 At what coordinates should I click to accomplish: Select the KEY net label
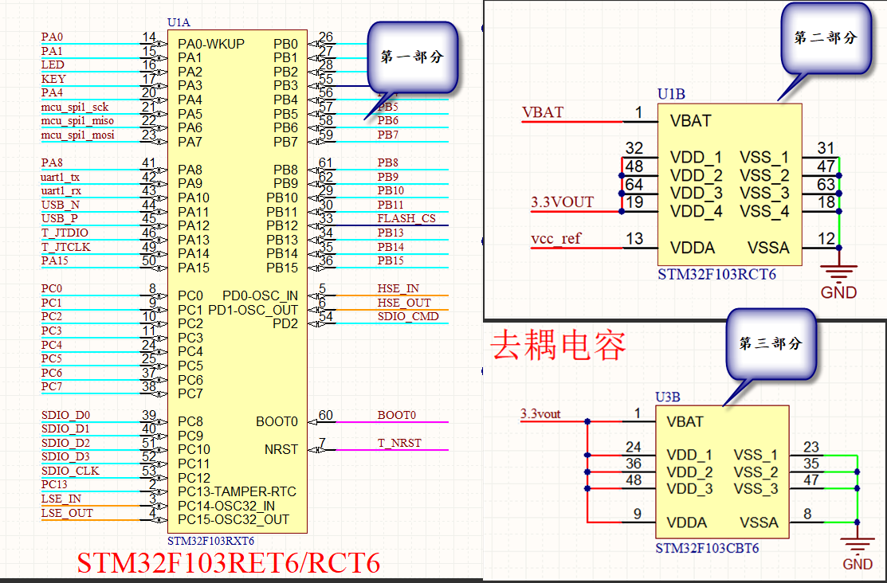pos(53,79)
